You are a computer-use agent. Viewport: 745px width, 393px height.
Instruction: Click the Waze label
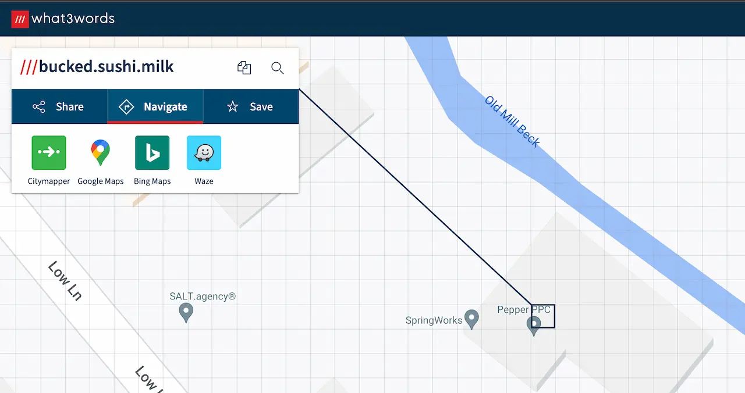pyautogui.click(x=204, y=181)
